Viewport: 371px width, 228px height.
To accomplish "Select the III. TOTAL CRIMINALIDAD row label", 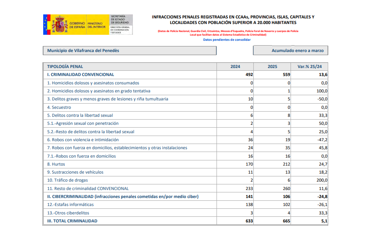I will (72, 221).
